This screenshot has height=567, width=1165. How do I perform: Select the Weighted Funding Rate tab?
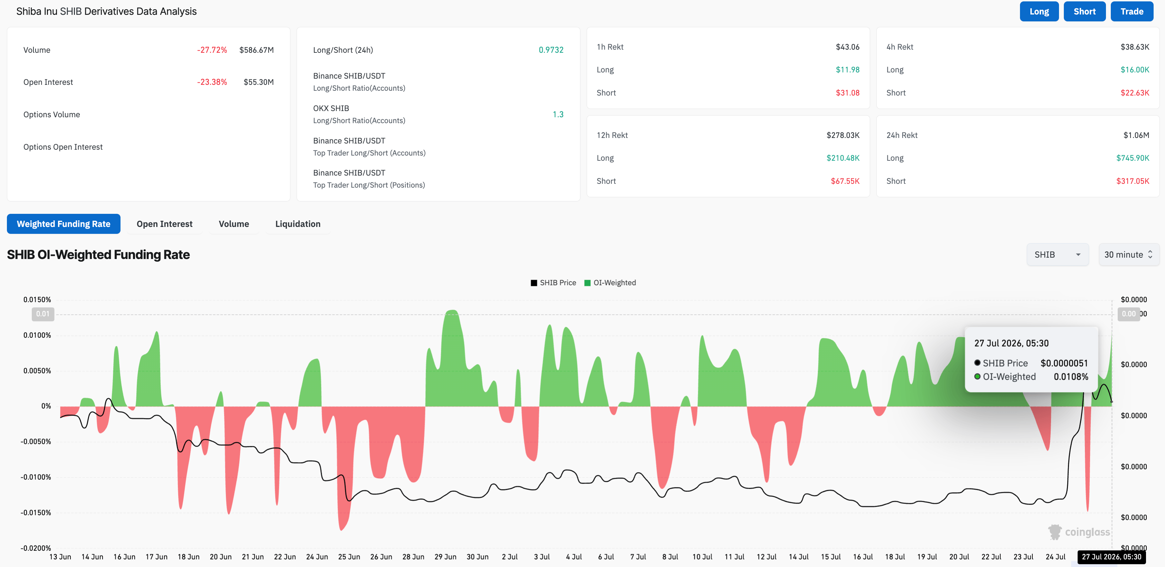64,223
